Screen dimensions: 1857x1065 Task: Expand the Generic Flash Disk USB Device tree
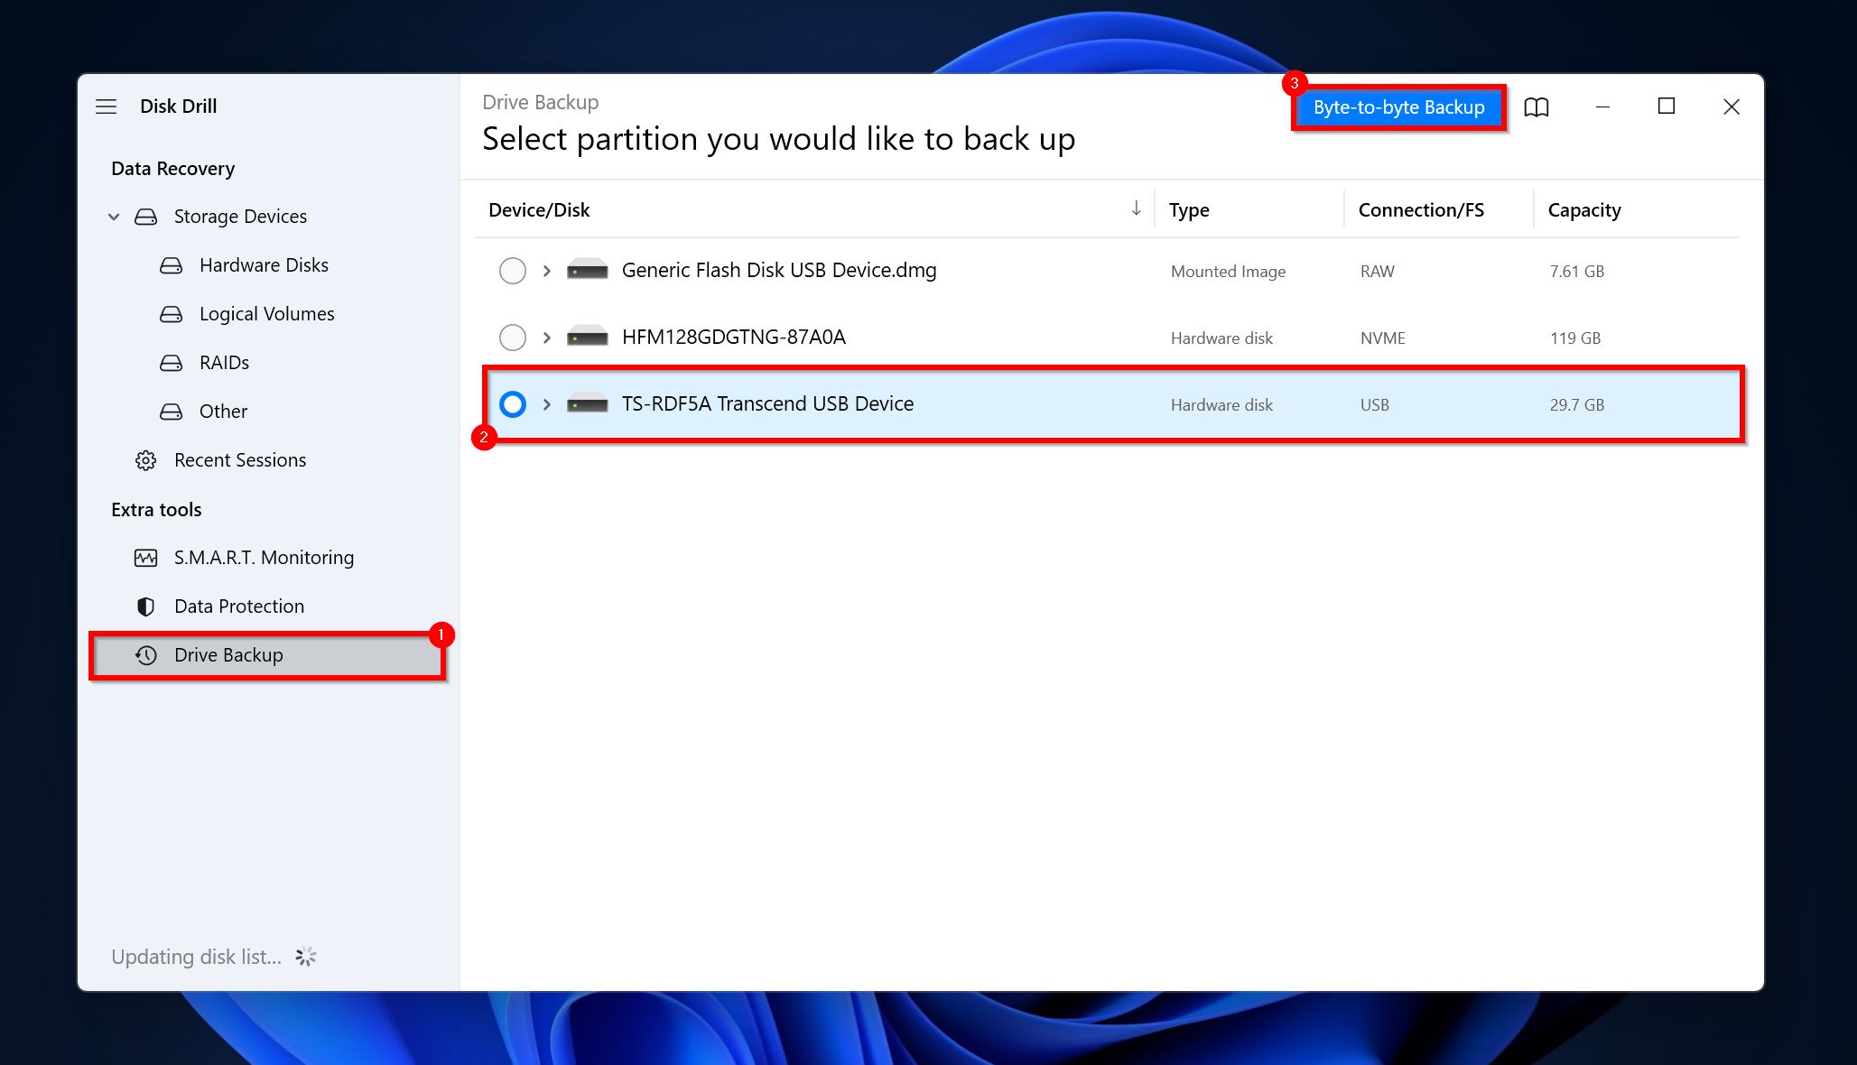tap(544, 271)
